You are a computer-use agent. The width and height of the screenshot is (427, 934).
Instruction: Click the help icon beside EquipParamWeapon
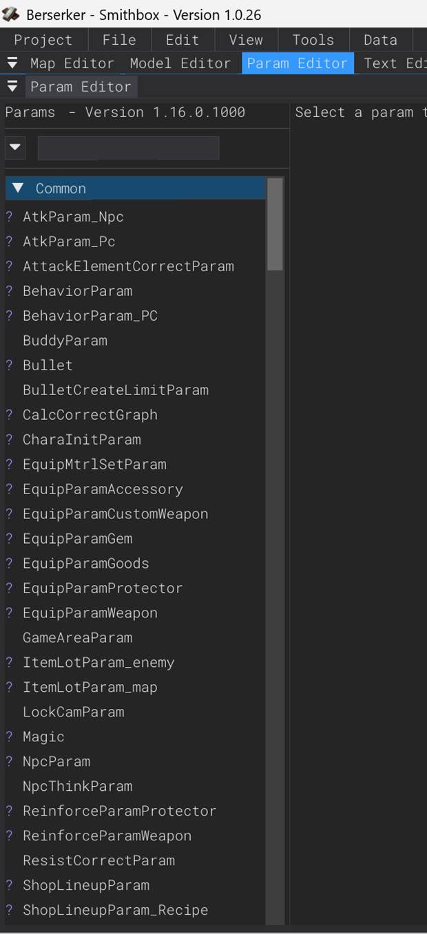10,613
